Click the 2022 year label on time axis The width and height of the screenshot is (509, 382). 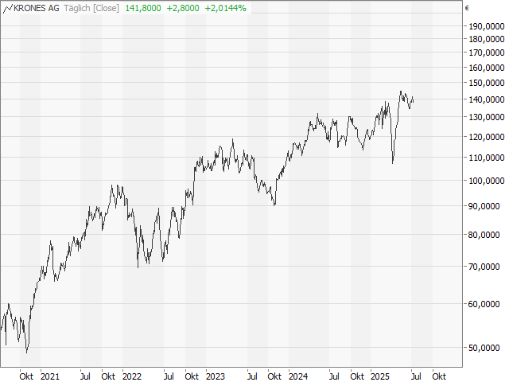(x=132, y=376)
